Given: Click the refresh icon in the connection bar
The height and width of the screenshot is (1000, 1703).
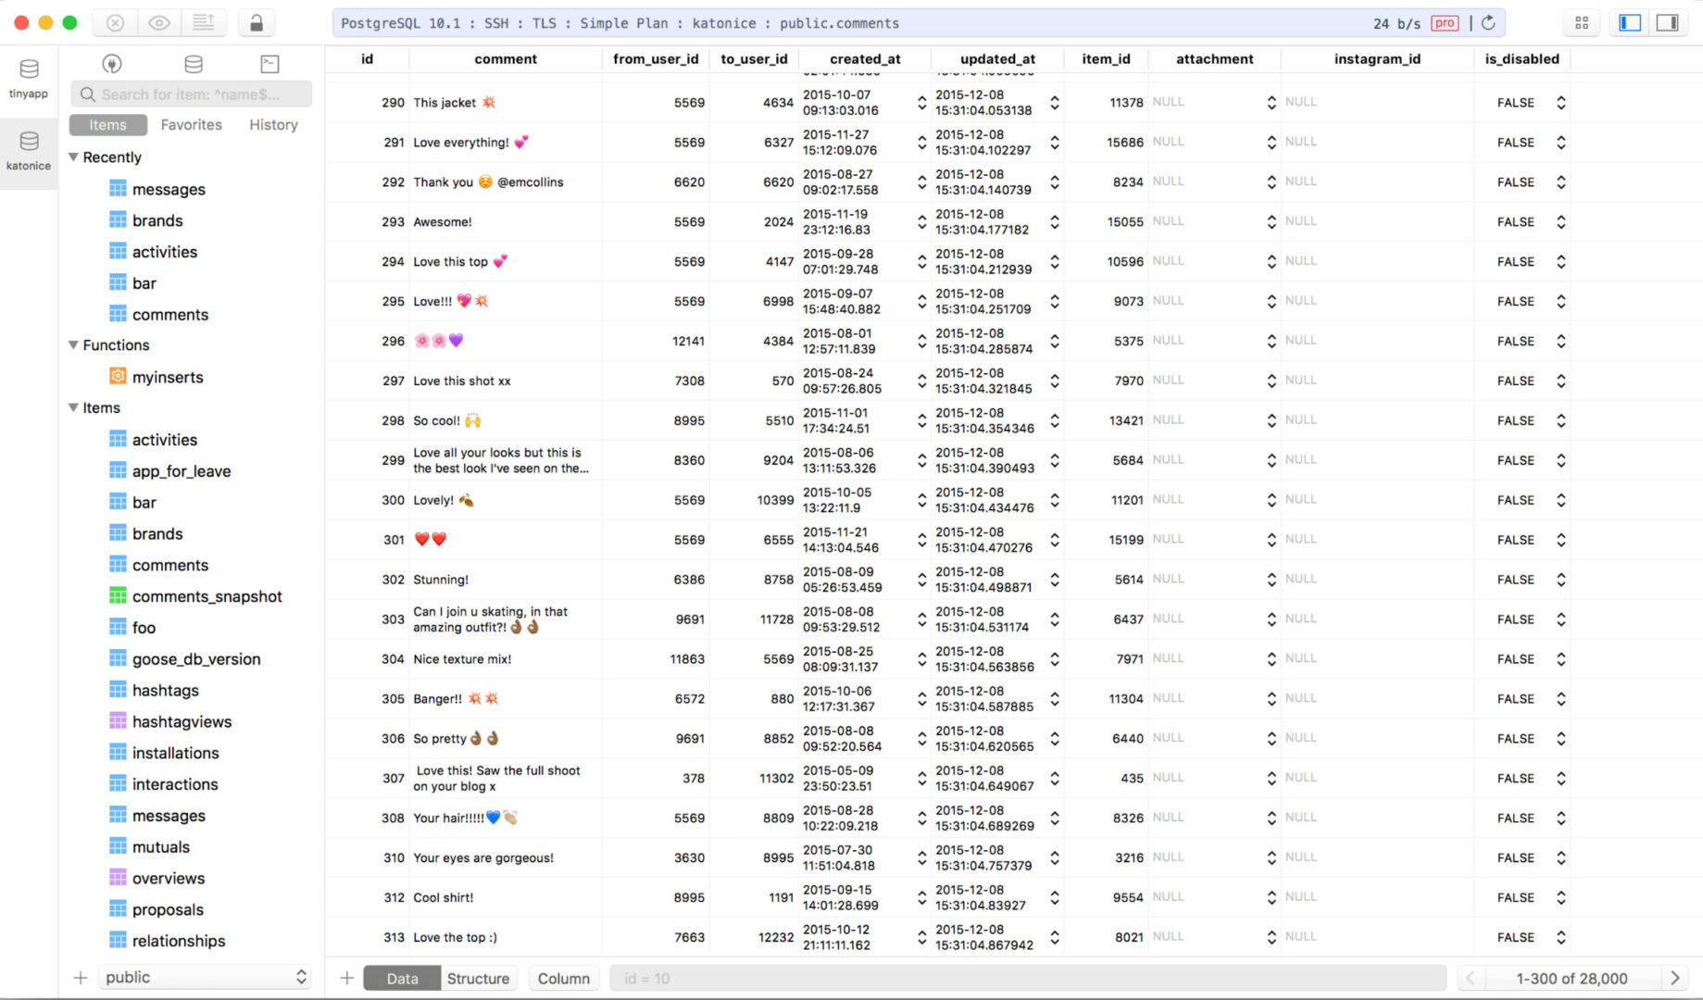Looking at the screenshot, I should click(x=1488, y=23).
